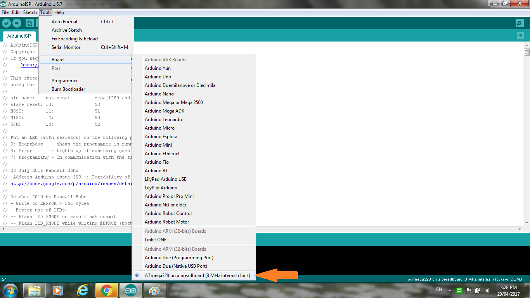This screenshot has width=530, height=298.
Task: Open the sketch tab dropdown arrow
Action: click(520, 35)
